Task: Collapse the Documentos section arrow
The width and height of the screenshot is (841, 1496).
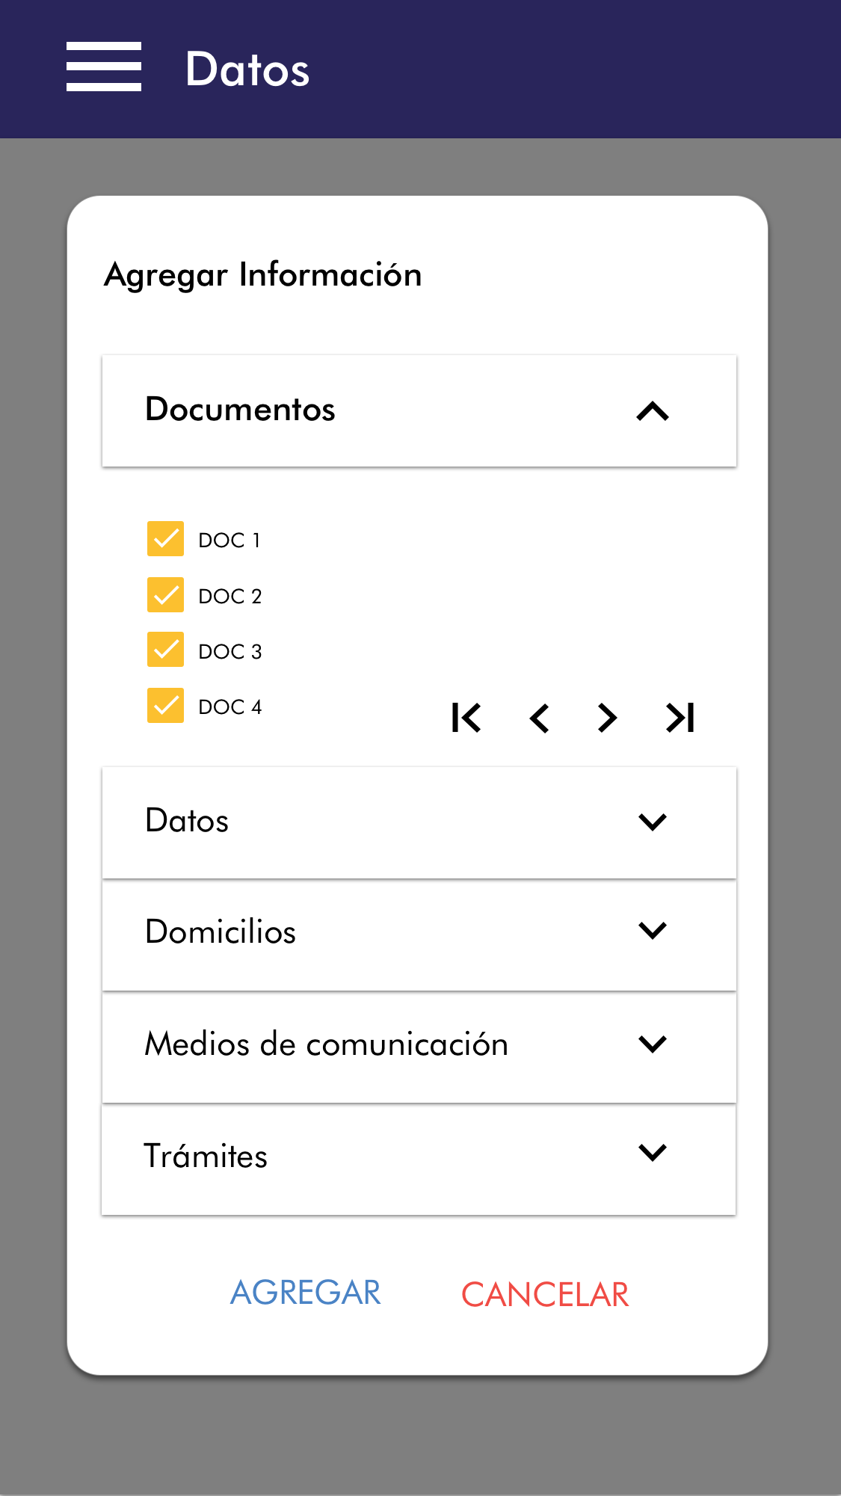Action: tap(653, 411)
